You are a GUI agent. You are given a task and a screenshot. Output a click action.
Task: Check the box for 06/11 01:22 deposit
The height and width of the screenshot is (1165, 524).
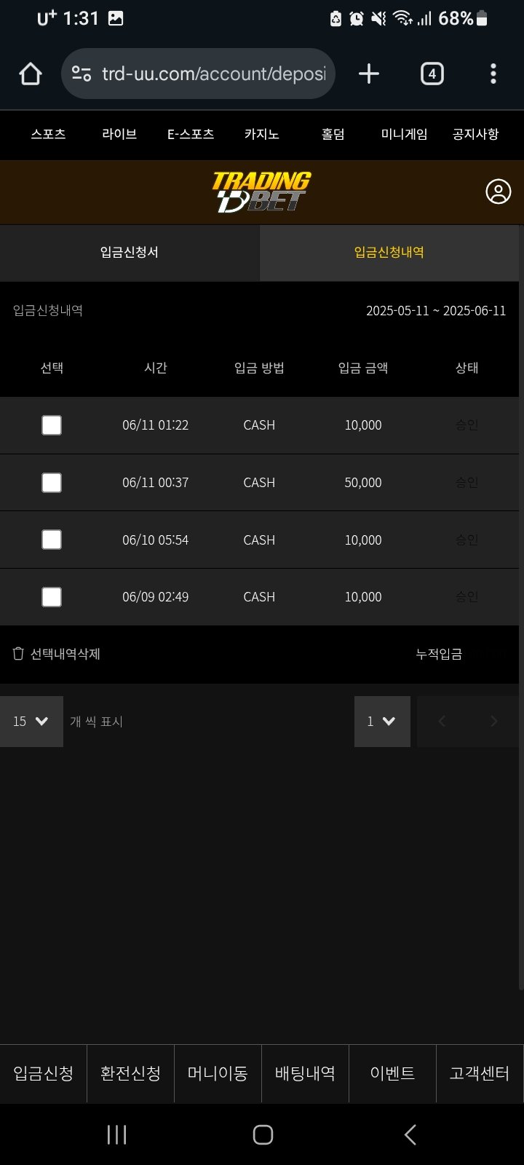(x=52, y=425)
